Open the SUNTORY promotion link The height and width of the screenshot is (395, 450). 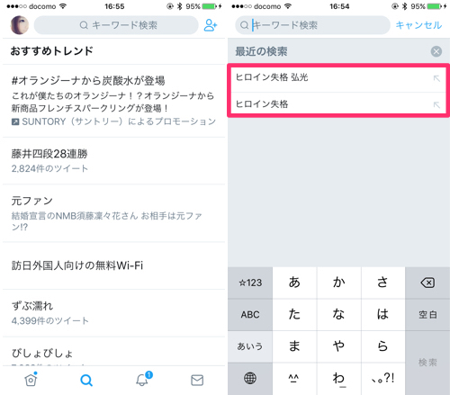113,121
